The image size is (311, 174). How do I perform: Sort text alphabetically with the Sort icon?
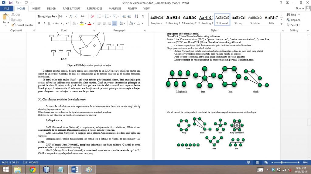click(x=137, y=16)
